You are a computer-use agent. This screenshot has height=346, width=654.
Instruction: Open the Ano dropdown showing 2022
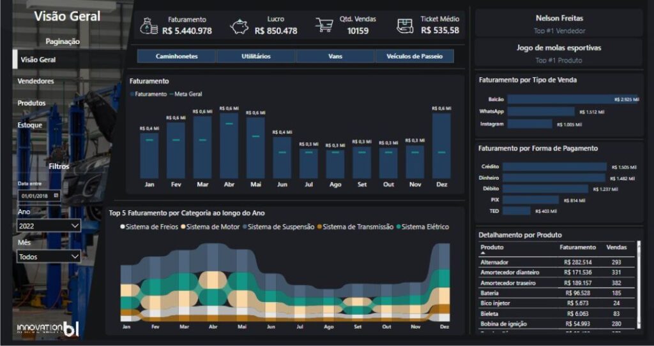coord(49,226)
